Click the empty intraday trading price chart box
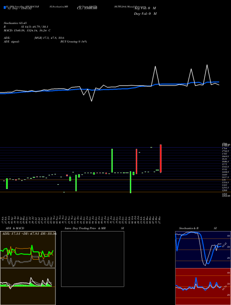The height and width of the screenshot is (305, 231). pyautogui.click(x=92, y=259)
